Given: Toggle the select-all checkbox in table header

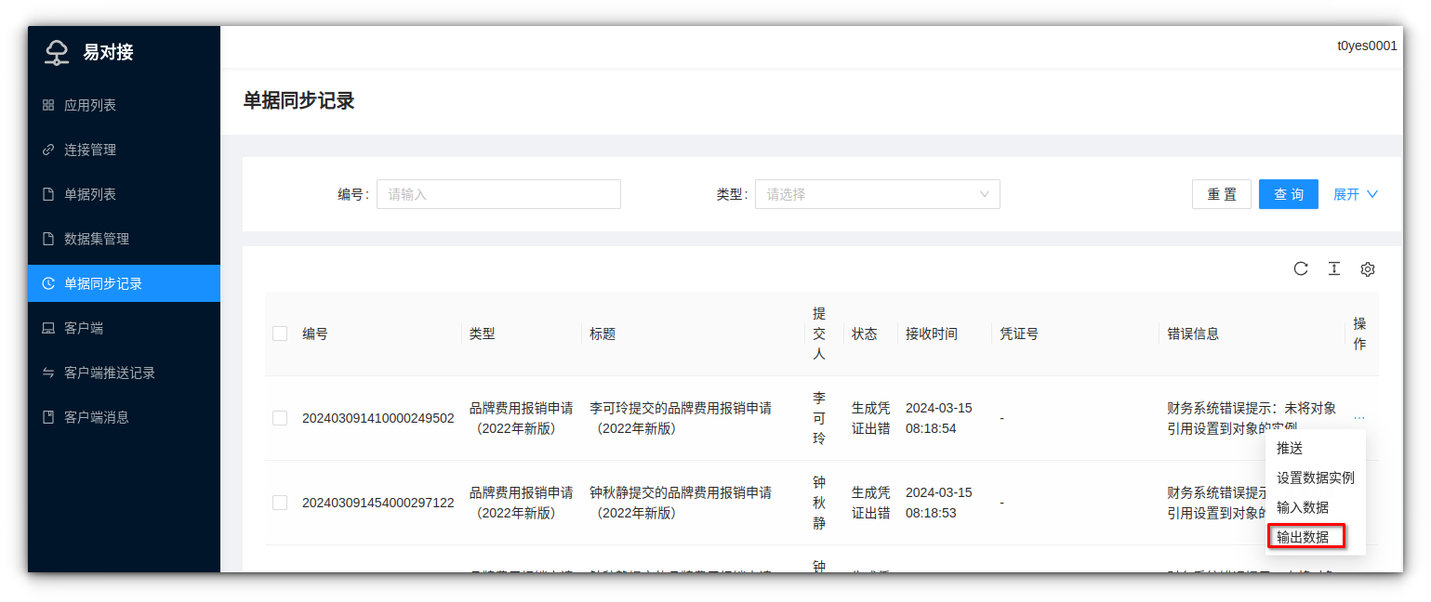Looking at the screenshot, I should tap(280, 334).
